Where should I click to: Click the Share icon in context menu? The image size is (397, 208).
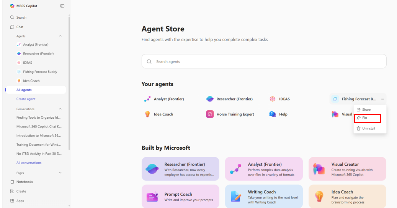(x=358, y=110)
